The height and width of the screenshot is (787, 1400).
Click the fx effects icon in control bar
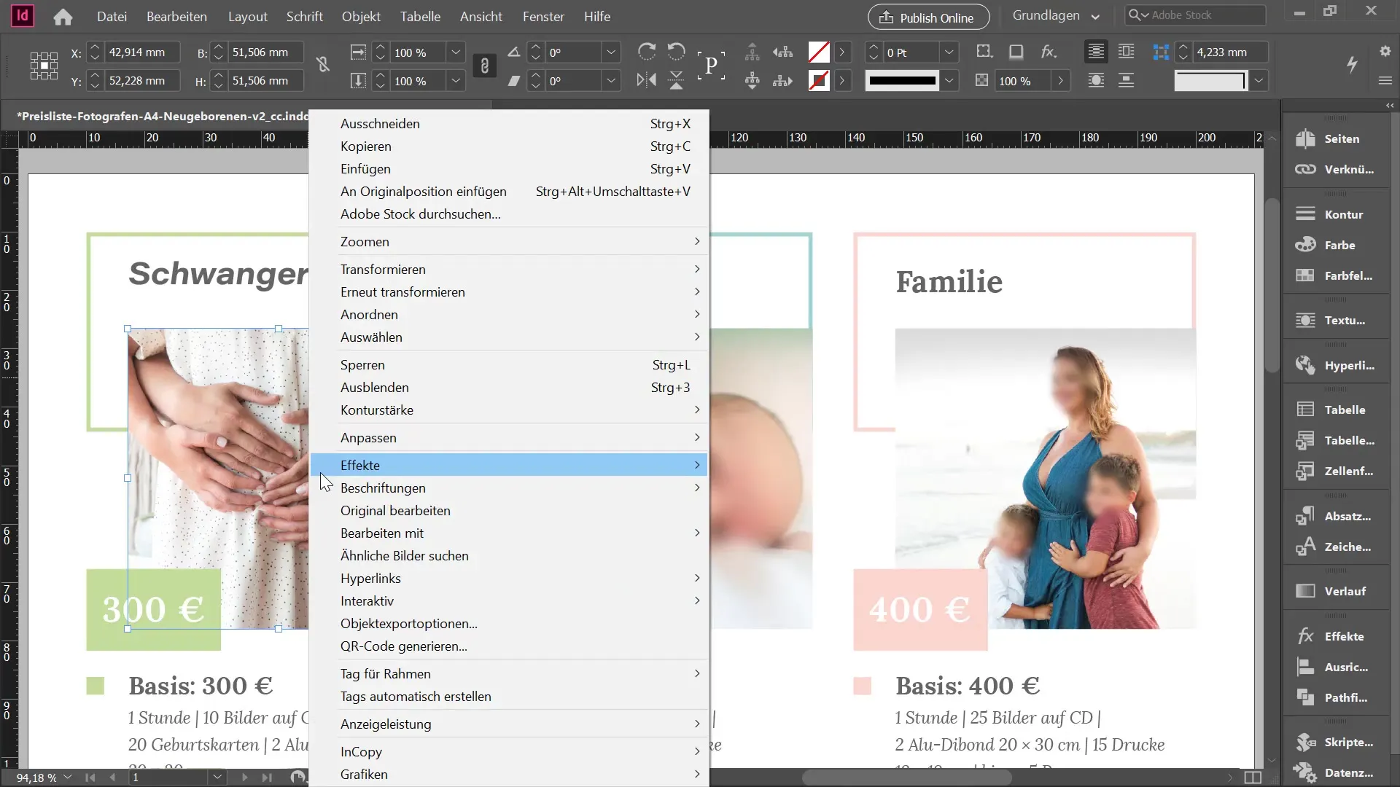click(x=1049, y=52)
